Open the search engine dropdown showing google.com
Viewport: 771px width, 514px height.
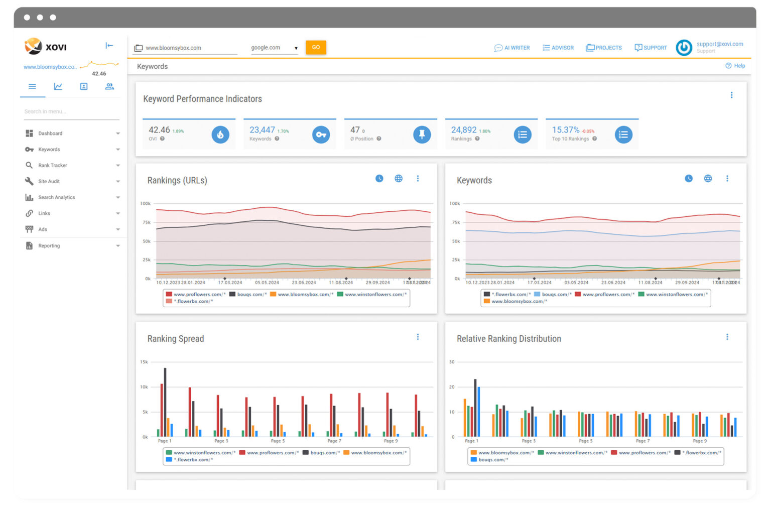click(x=274, y=47)
